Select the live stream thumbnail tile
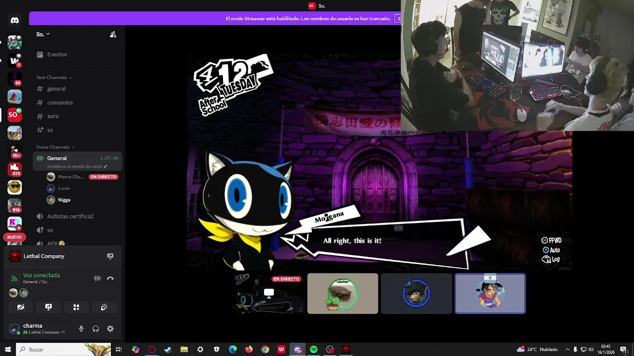This screenshot has height=356, width=634. point(268,294)
